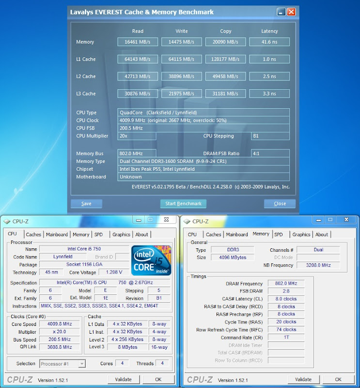Click Memory Read value 16461 MB/s
Viewport: 360px width, 388px height.
pyautogui.click(x=138, y=42)
